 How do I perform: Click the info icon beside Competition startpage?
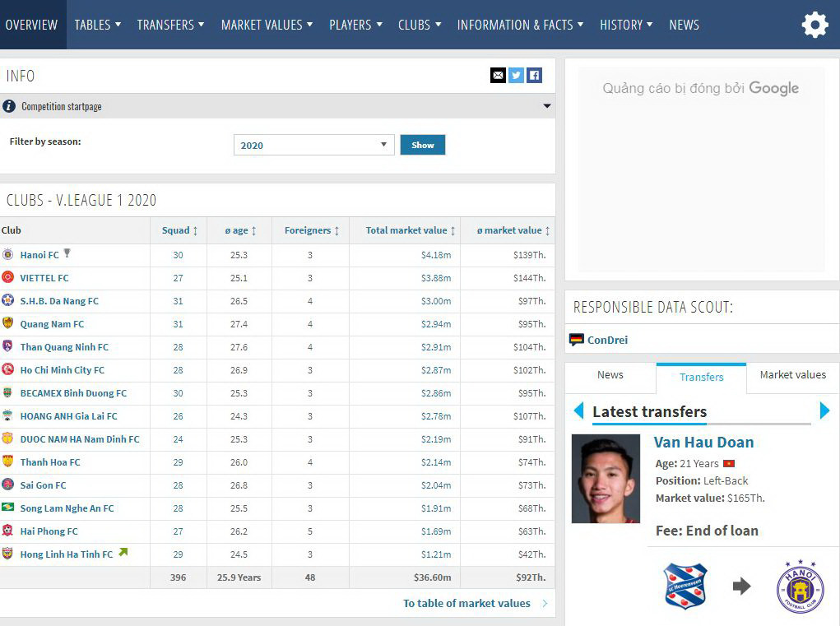[x=9, y=105]
